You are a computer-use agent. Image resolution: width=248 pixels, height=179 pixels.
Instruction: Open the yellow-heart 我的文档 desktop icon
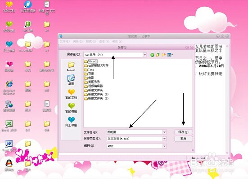[x=9, y=6]
